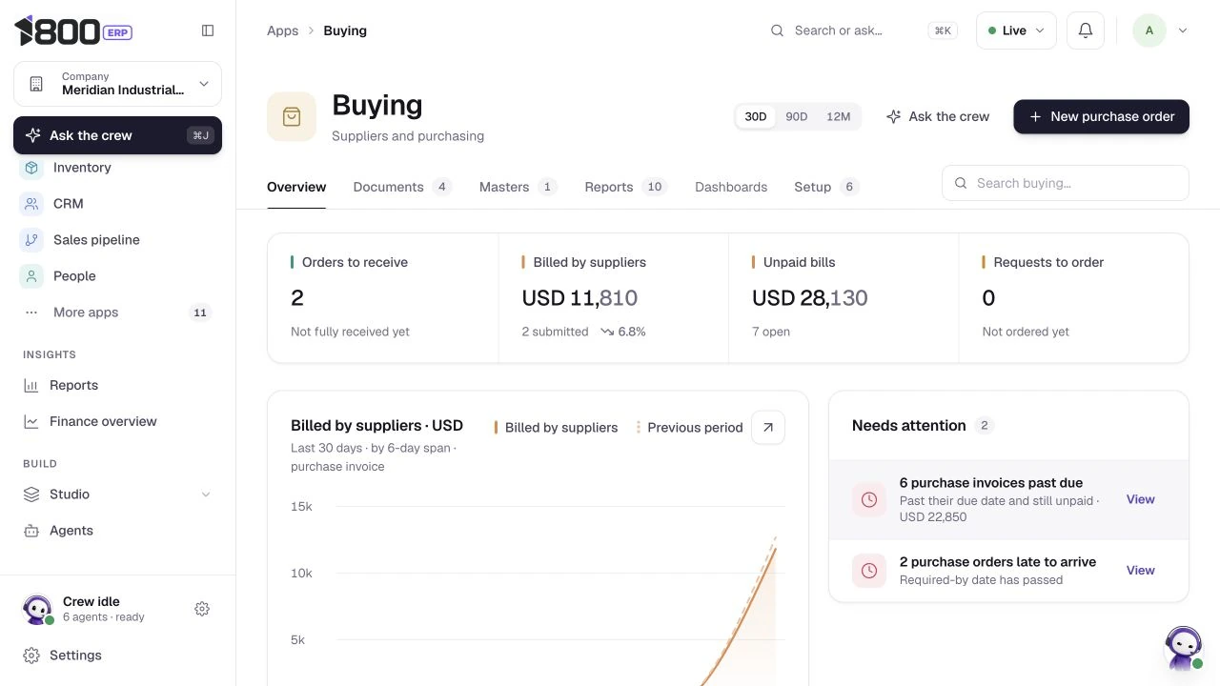Click the Reports bar chart icon
Viewport: 1220px width, 686px height.
pos(31,386)
